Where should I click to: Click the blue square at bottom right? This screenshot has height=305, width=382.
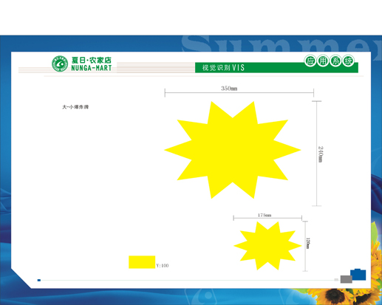pyautogui.click(x=358, y=275)
